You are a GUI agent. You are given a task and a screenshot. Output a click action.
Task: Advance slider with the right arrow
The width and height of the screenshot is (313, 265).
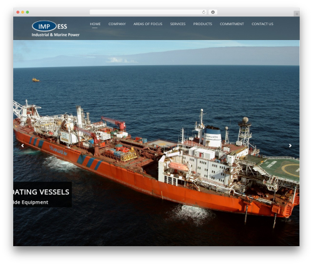coord(290,145)
